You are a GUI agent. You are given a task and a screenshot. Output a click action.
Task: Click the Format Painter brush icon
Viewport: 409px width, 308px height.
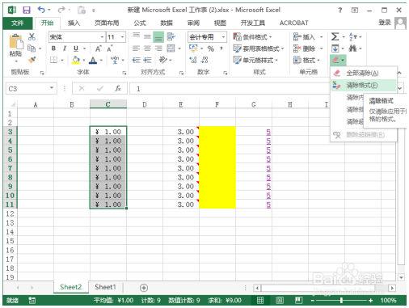[x=32, y=60]
